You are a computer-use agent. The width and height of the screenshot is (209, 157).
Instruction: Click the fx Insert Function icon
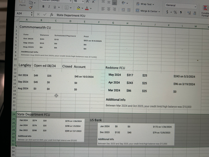[x=52, y=15]
